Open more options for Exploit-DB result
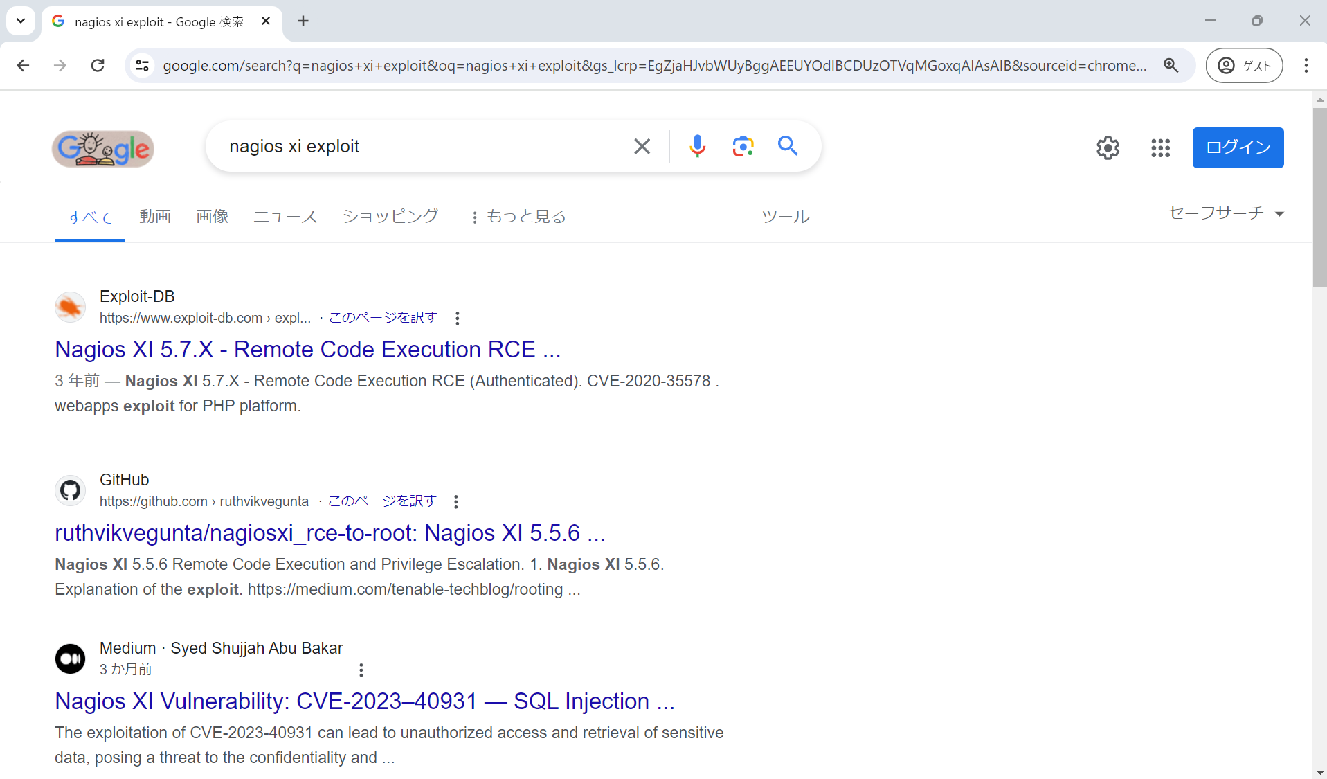The width and height of the screenshot is (1327, 779). (457, 318)
